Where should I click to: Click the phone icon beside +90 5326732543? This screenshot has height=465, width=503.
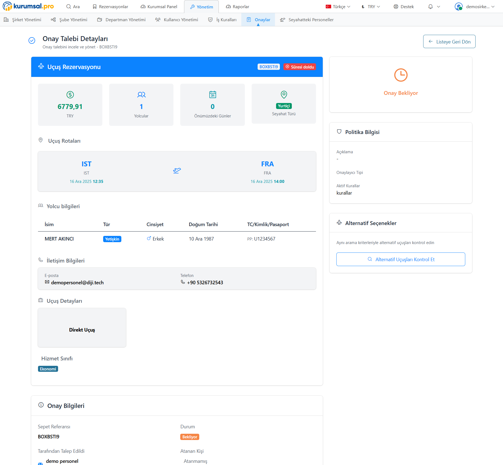(183, 282)
